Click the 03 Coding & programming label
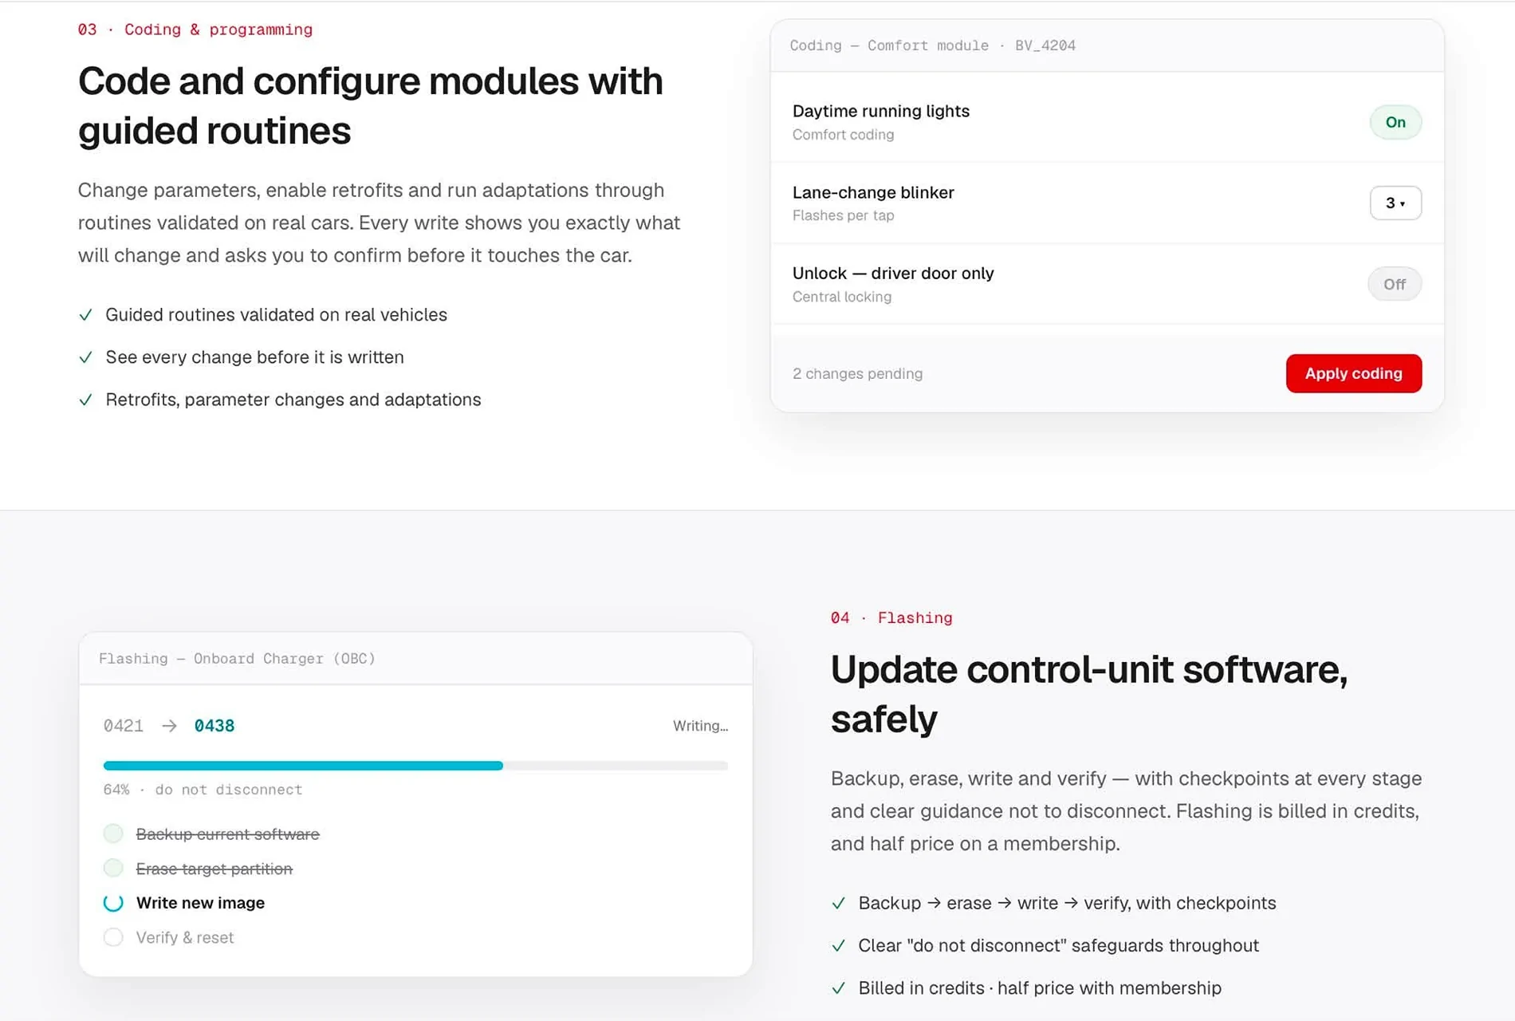This screenshot has width=1515, height=1021. pos(195,30)
